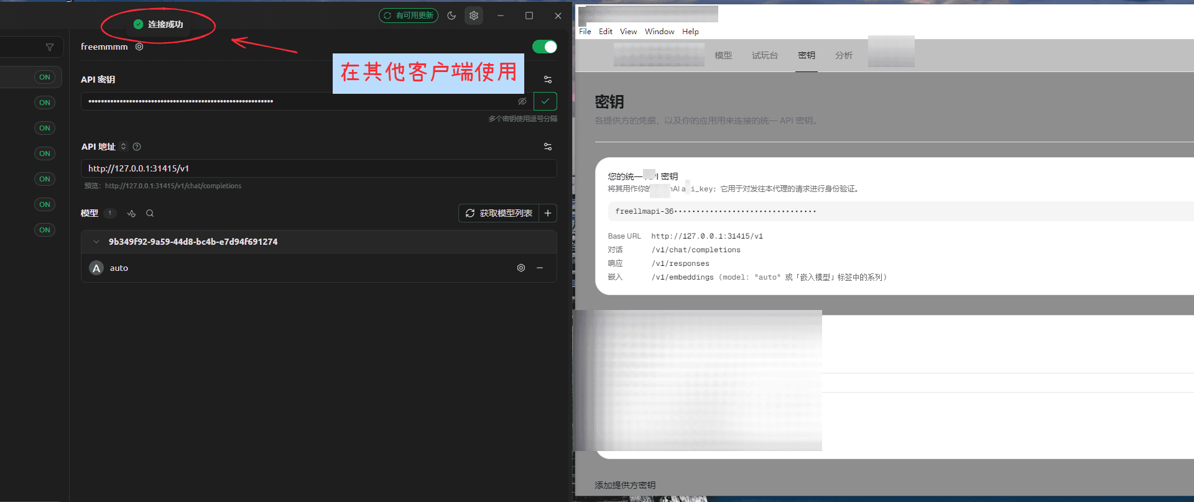This screenshot has height=502, width=1194.
Task: Click the freellmapi-36 key field
Action: (x=900, y=211)
